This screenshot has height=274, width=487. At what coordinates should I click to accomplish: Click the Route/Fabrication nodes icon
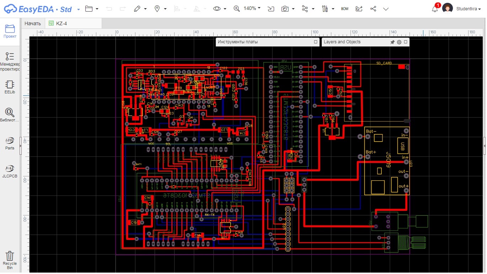coord(305,9)
